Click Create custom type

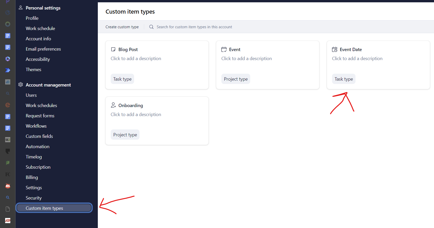122,27
